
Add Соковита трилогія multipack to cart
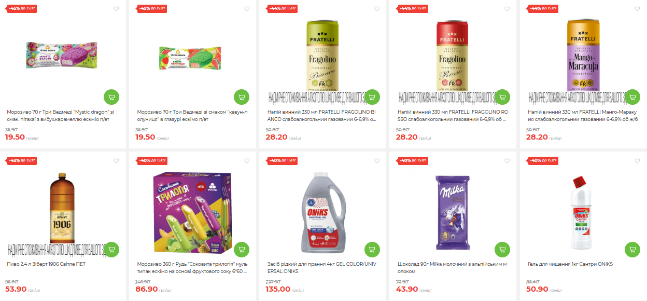click(x=242, y=250)
